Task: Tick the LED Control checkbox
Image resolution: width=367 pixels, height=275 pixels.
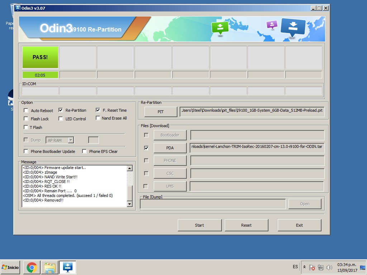Action: (x=61, y=119)
